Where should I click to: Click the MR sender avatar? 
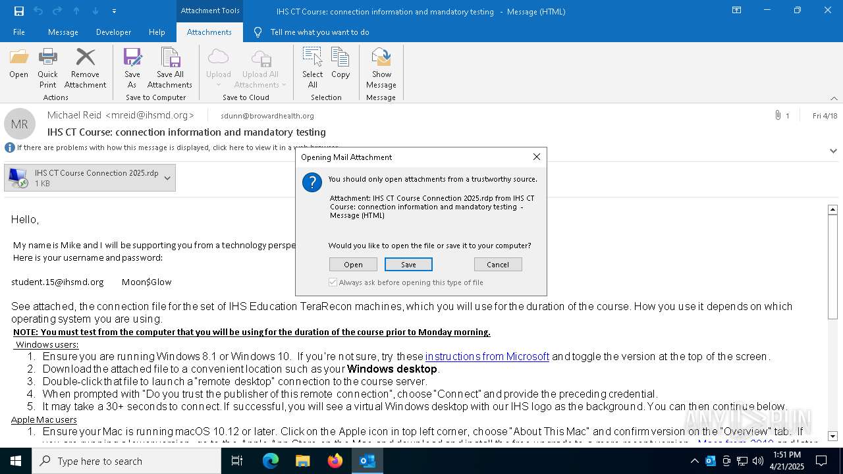pyautogui.click(x=20, y=124)
